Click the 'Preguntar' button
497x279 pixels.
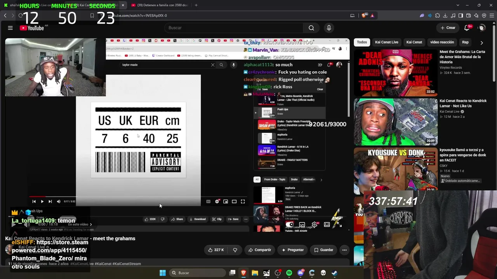293,250
